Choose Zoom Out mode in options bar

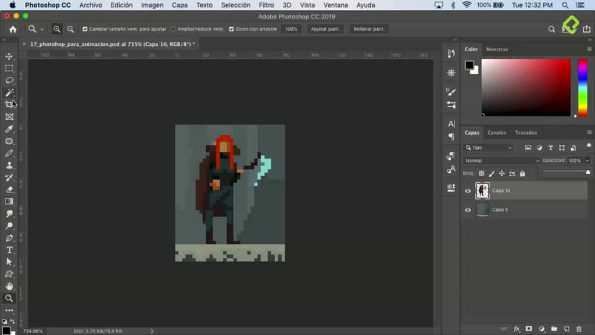[70, 29]
